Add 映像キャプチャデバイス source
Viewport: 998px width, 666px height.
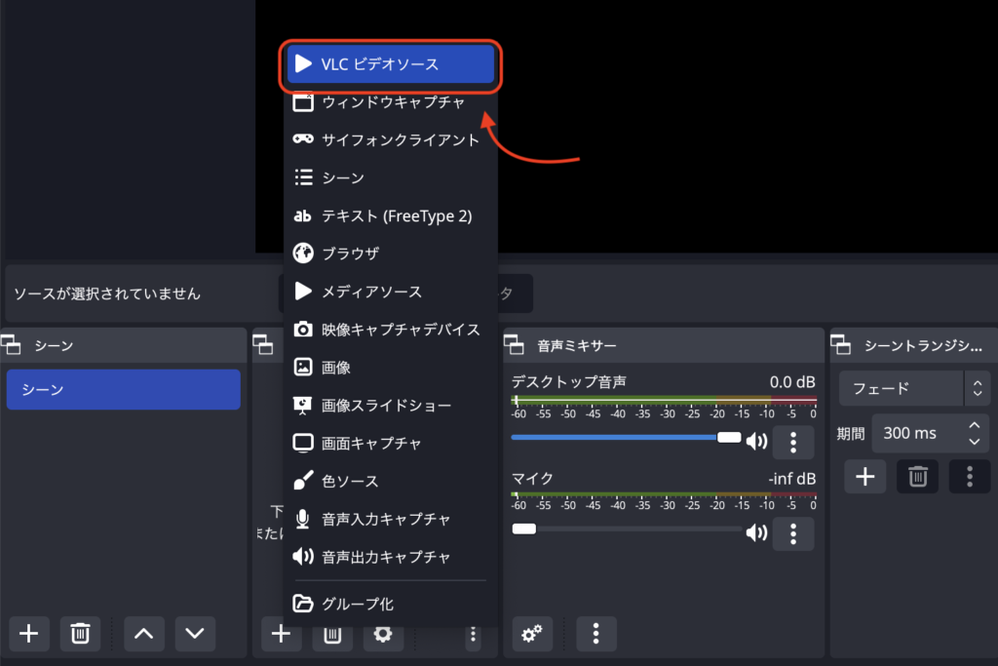click(x=390, y=330)
